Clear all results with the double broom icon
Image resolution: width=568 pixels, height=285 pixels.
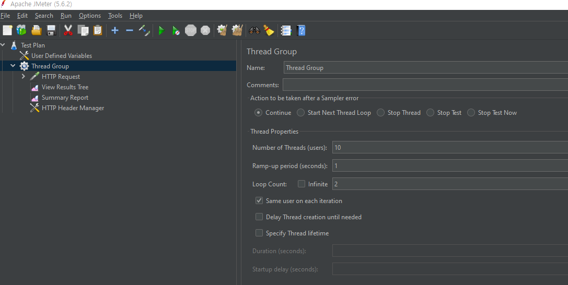tap(237, 30)
